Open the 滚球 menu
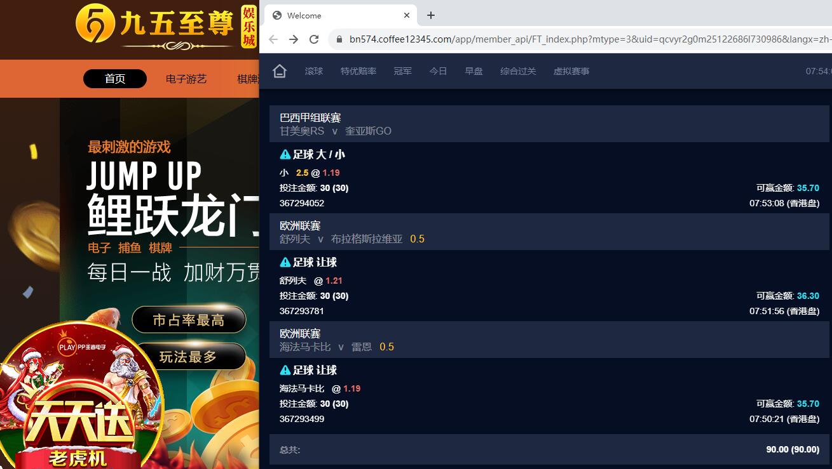 (314, 71)
